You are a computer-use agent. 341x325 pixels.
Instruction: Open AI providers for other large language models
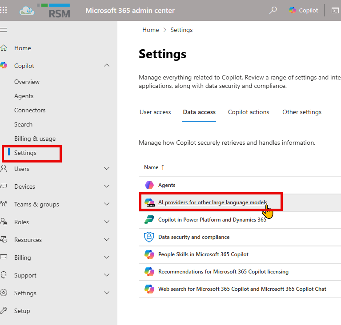pos(213,202)
